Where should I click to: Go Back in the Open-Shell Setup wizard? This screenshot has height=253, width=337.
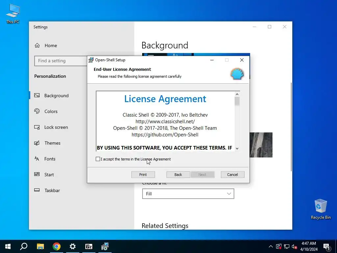point(178,175)
